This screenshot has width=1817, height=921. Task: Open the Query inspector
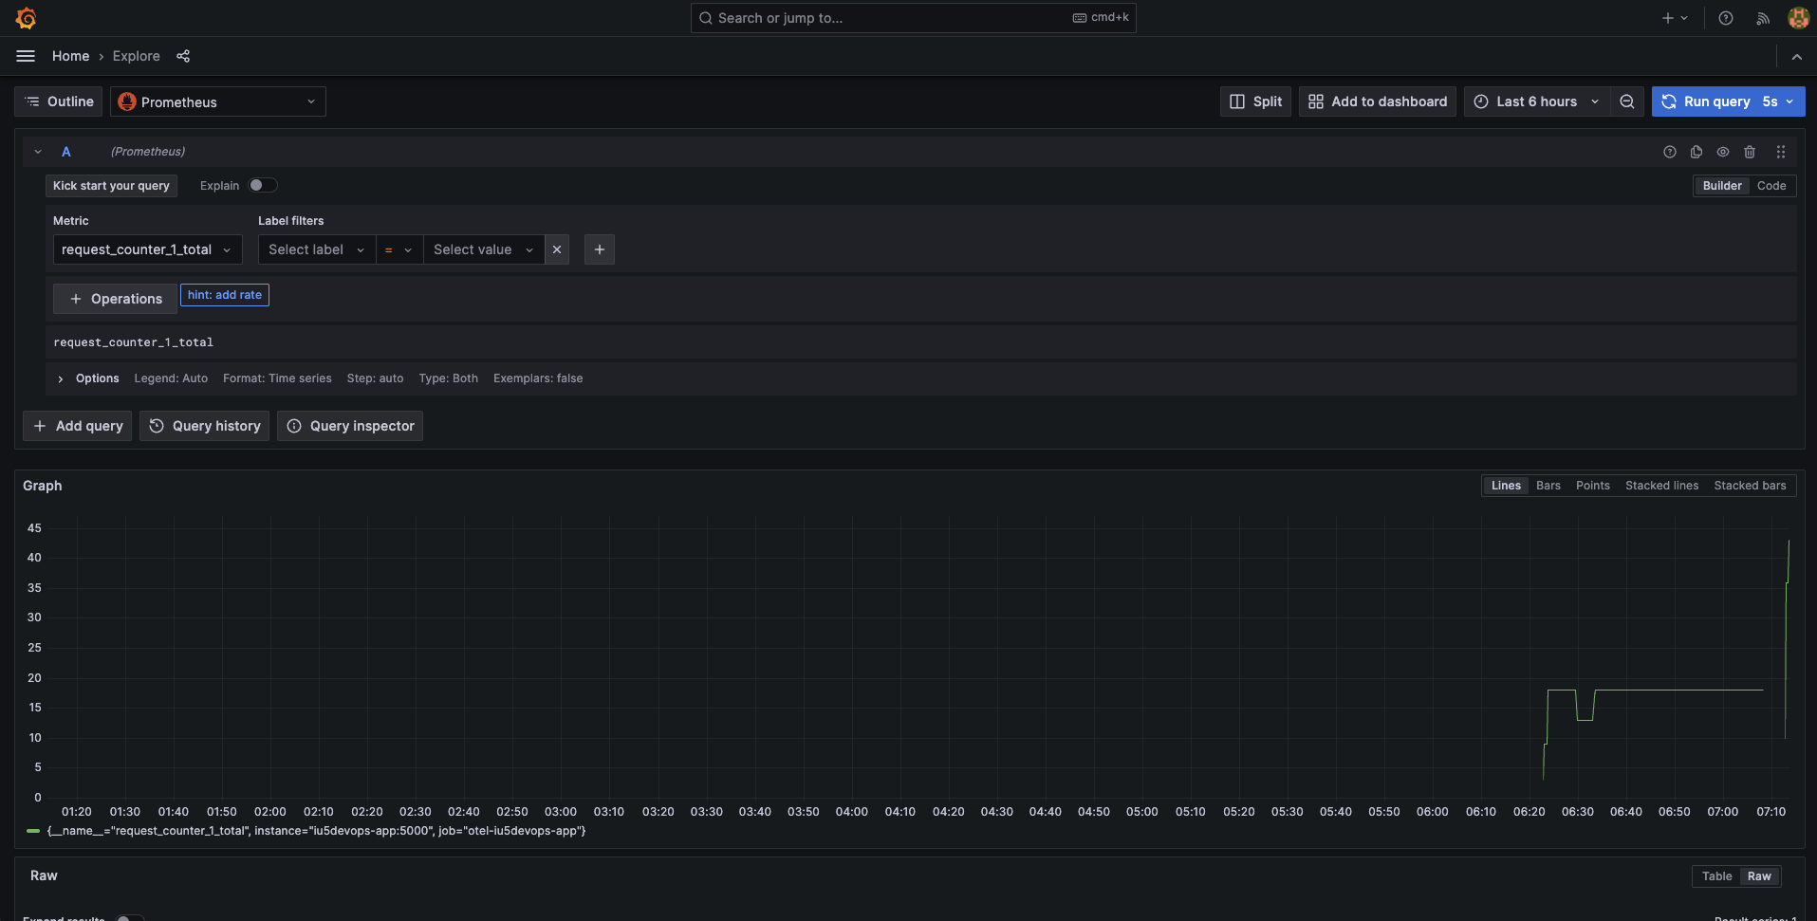tap(349, 426)
